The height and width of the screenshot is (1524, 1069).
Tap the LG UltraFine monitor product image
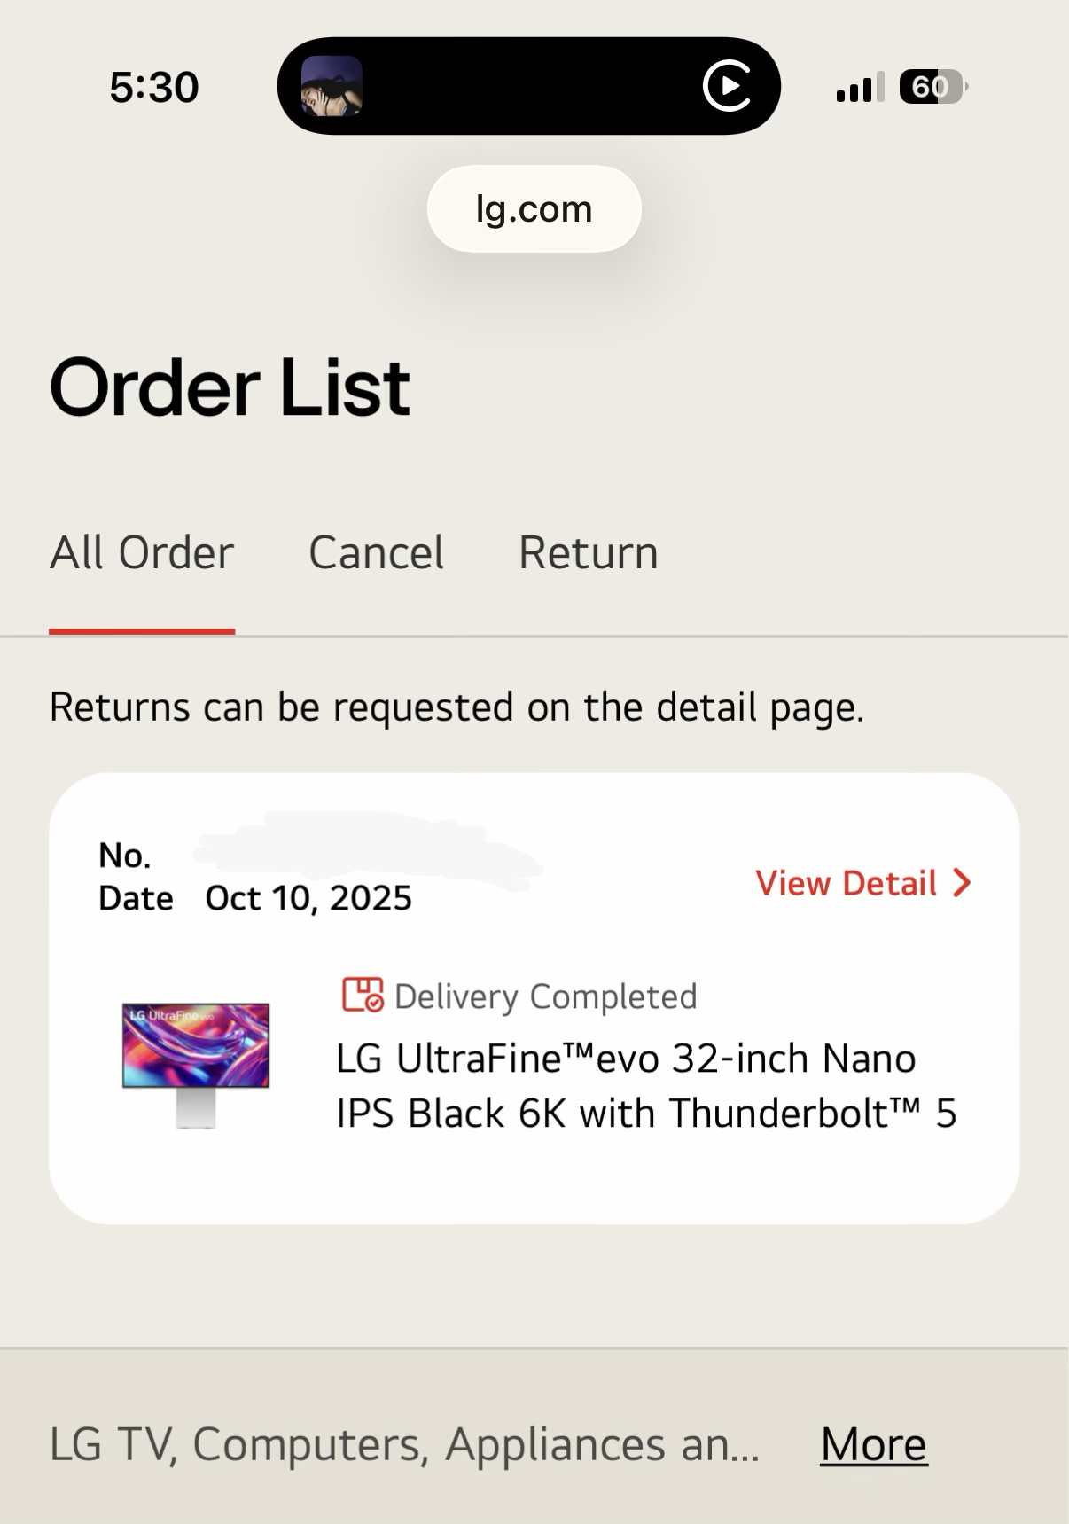[196, 1062]
